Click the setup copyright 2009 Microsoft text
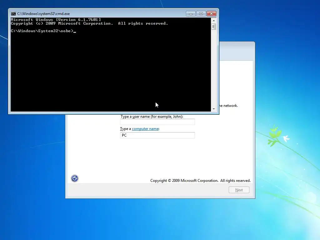The image size is (320, 240). coord(200,181)
